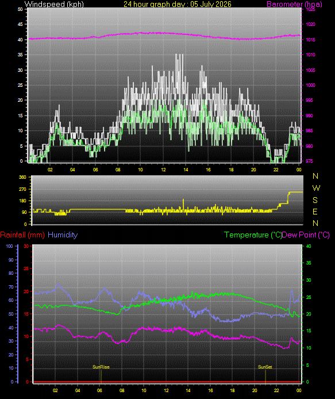Screen dimensions: 335x399
Task: Click the S compass letter beside the wind direction chart
Action: click(315, 200)
